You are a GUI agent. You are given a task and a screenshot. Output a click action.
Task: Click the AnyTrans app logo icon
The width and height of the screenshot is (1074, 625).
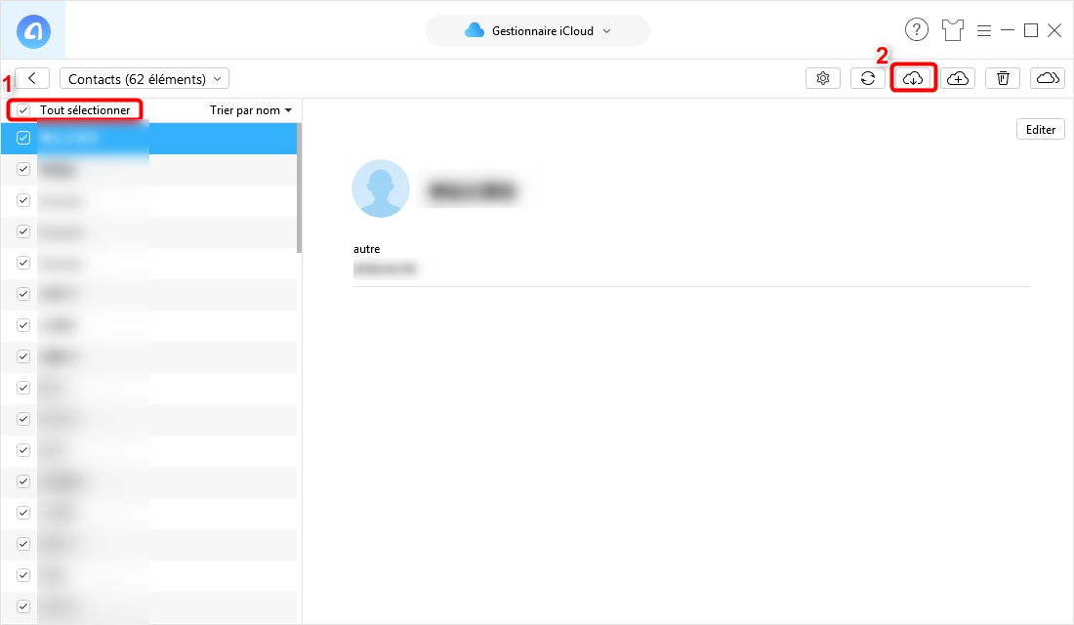pyautogui.click(x=34, y=31)
